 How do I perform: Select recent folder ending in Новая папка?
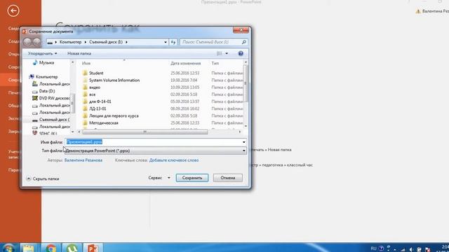[272, 150]
